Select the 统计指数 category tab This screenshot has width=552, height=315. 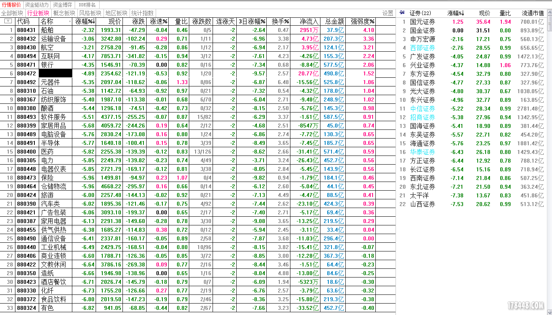(142, 13)
